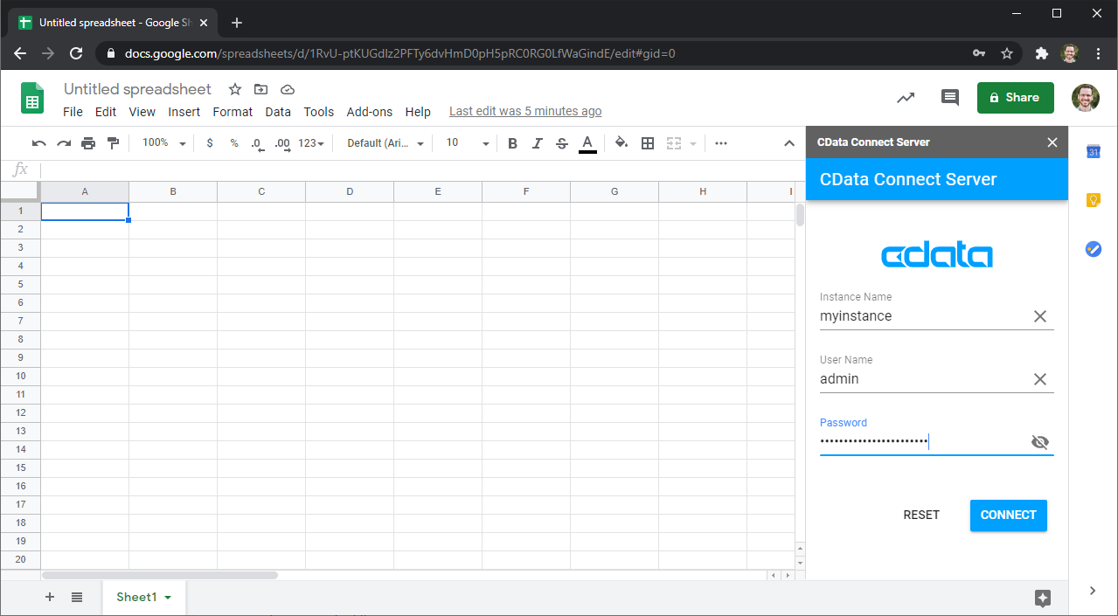Open the Borders tool
This screenshot has width=1118, height=616.
pyautogui.click(x=648, y=143)
